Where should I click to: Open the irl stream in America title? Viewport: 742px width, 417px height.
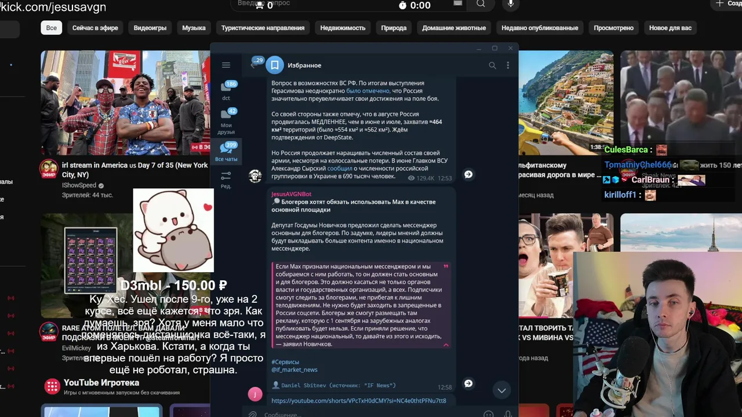134,170
